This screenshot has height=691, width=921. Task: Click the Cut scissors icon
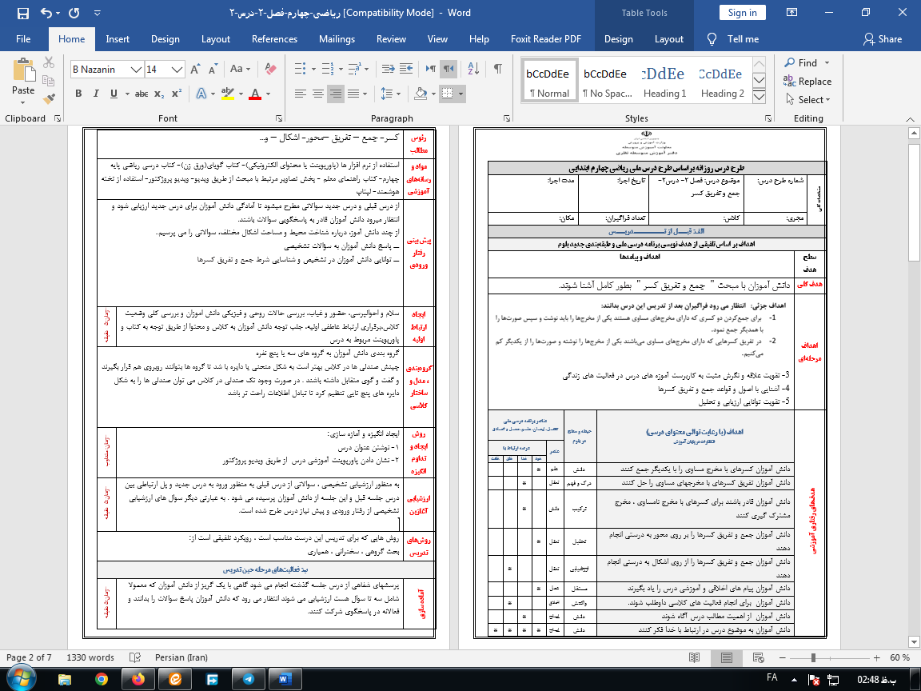(x=49, y=62)
